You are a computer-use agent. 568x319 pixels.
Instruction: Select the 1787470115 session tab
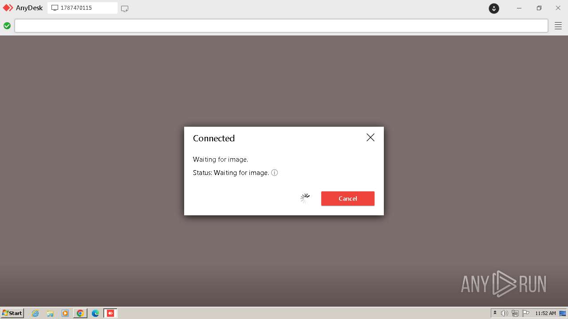(83, 8)
